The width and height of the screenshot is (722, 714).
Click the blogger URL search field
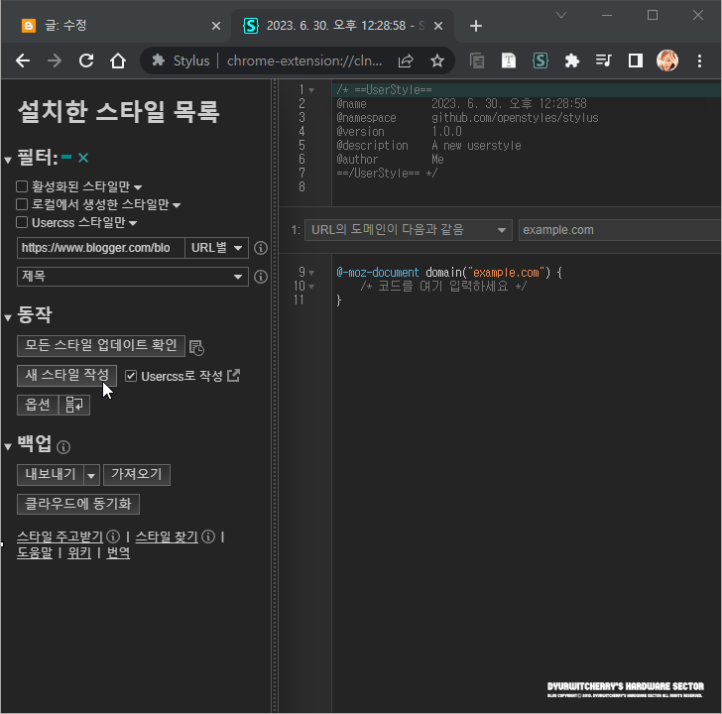click(x=101, y=248)
